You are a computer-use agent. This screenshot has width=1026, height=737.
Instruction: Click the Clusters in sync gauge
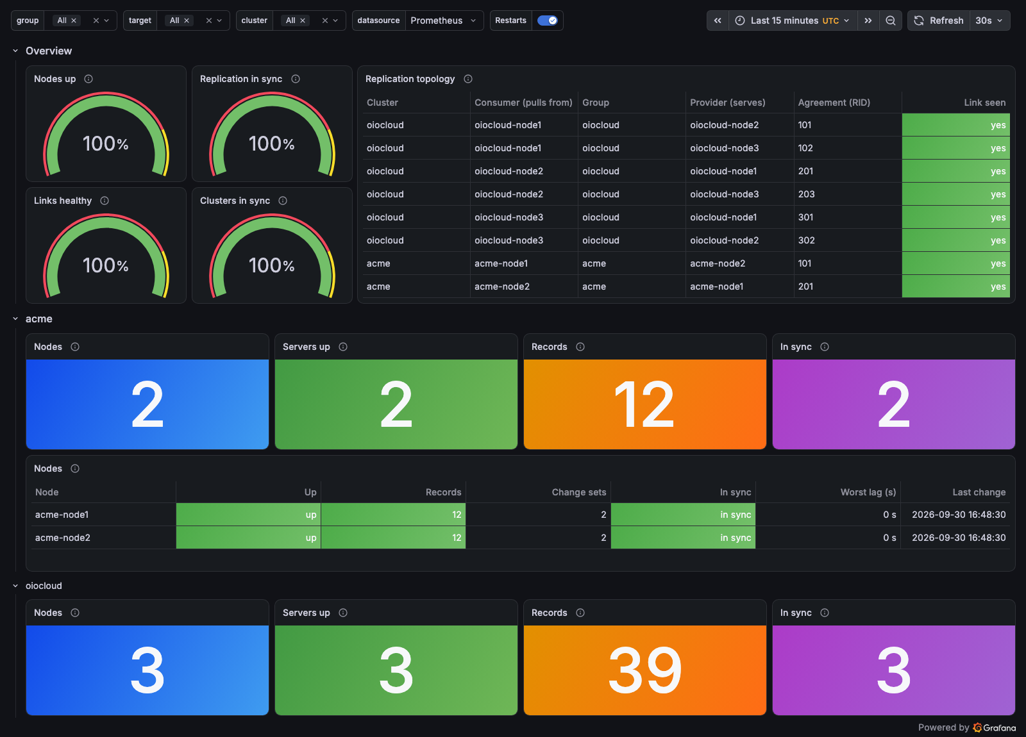point(272,255)
